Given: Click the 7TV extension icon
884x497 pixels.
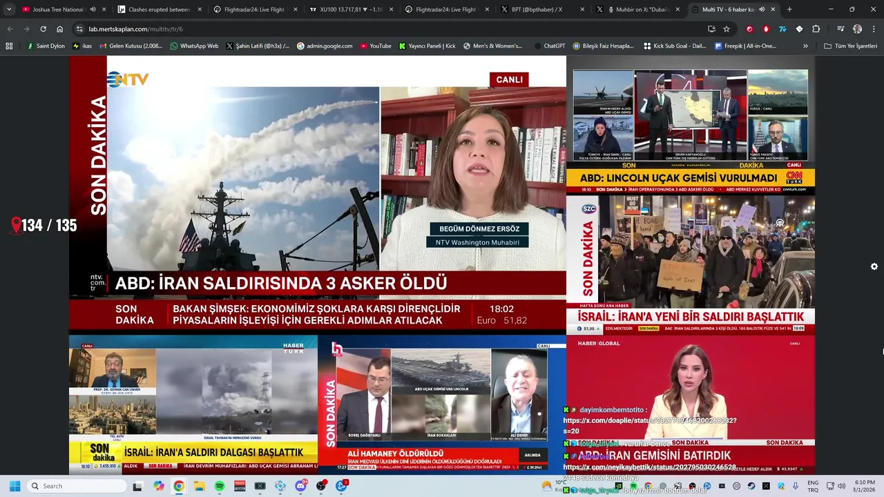Looking at the screenshot, I should click(x=782, y=29).
